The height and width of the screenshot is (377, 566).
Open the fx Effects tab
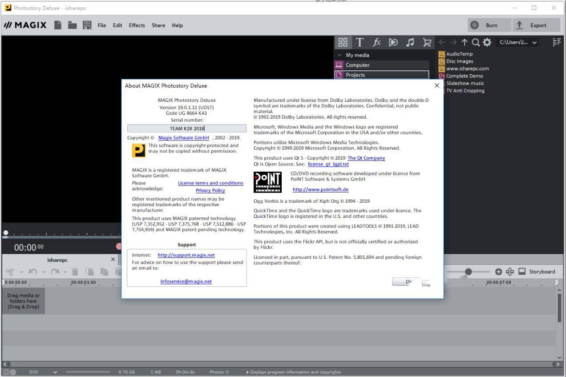[x=376, y=42]
